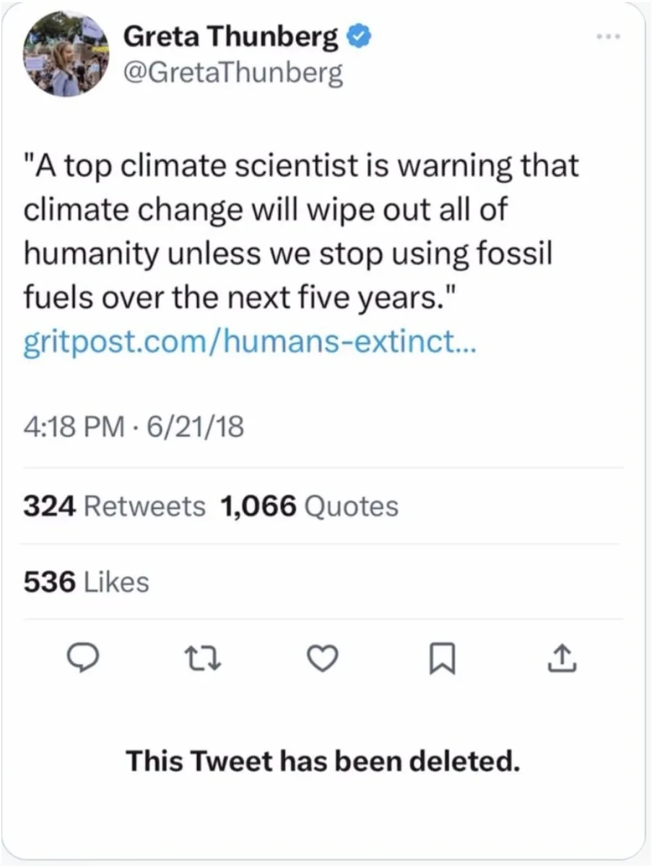View the 324 Retweets list
The image size is (652, 867).
(x=114, y=506)
